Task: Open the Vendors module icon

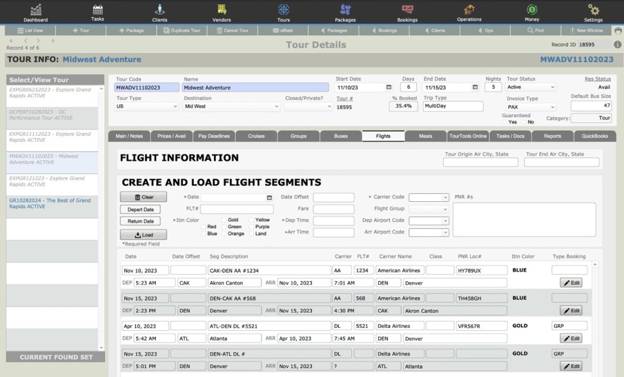Action: pos(222,10)
